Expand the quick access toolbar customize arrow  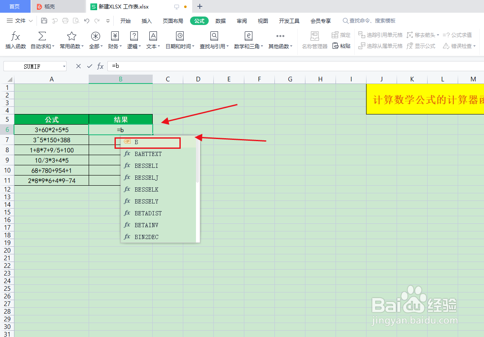pyautogui.click(x=108, y=21)
